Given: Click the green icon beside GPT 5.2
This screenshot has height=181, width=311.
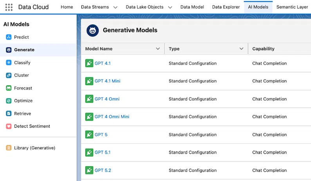Looking at the screenshot, I should point(89,170).
